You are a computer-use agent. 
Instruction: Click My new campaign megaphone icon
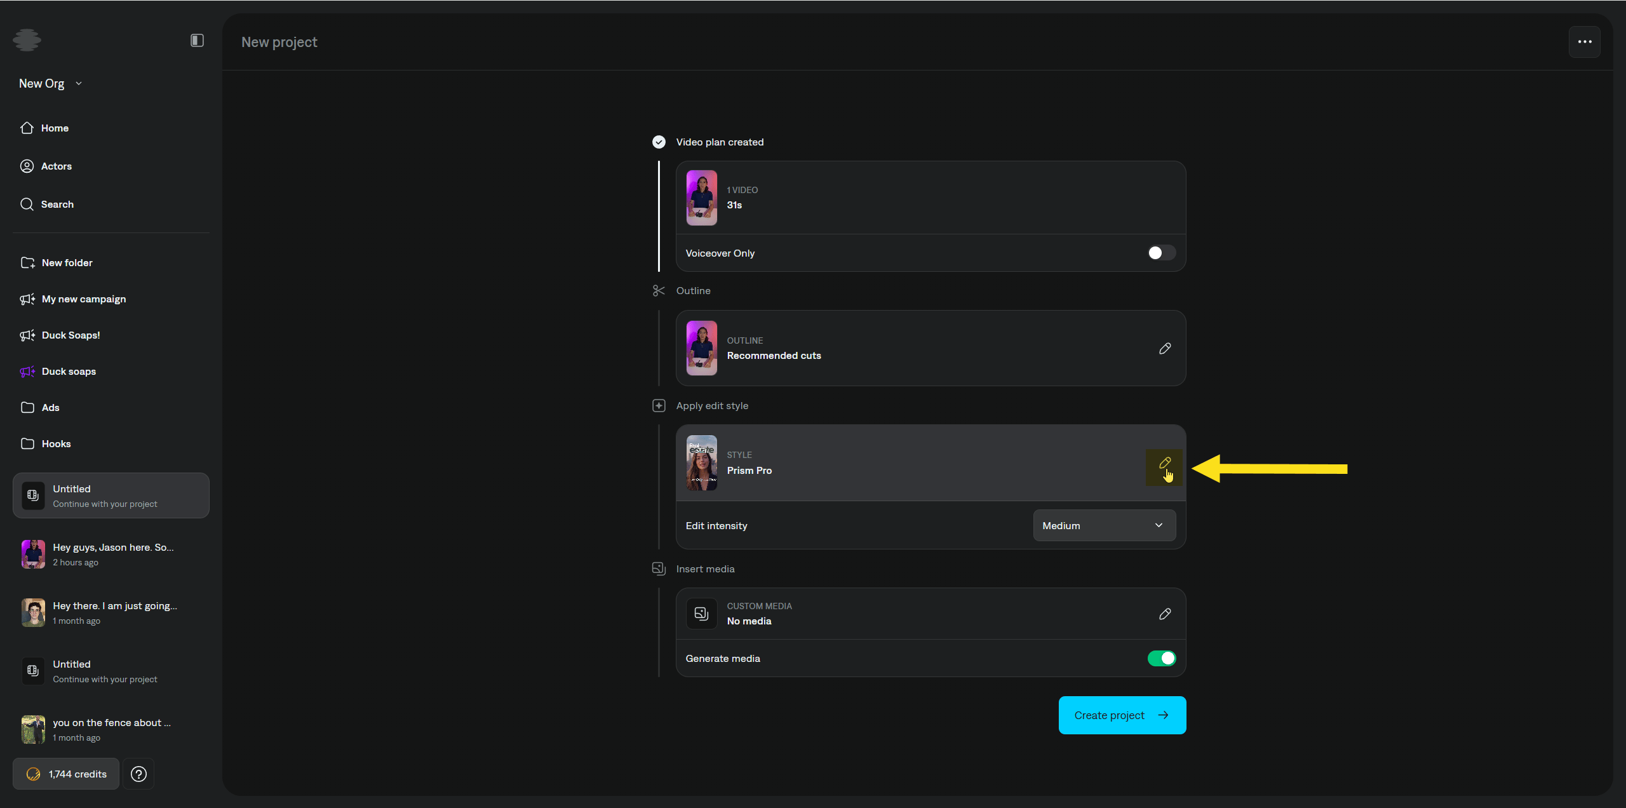tap(27, 299)
